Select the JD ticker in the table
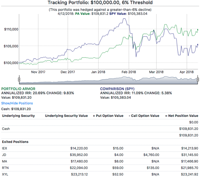 click(4, 155)
